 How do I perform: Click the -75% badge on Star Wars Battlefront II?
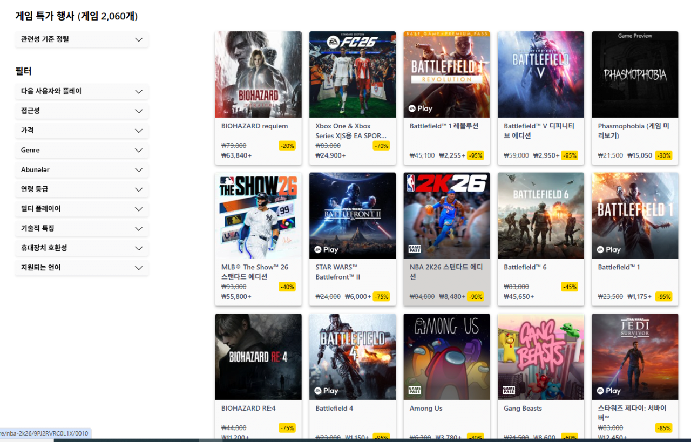click(381, 297)
